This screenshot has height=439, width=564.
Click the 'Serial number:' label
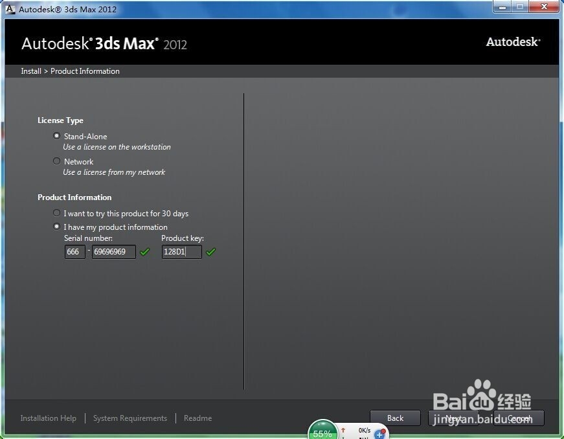tap(88, 238)
